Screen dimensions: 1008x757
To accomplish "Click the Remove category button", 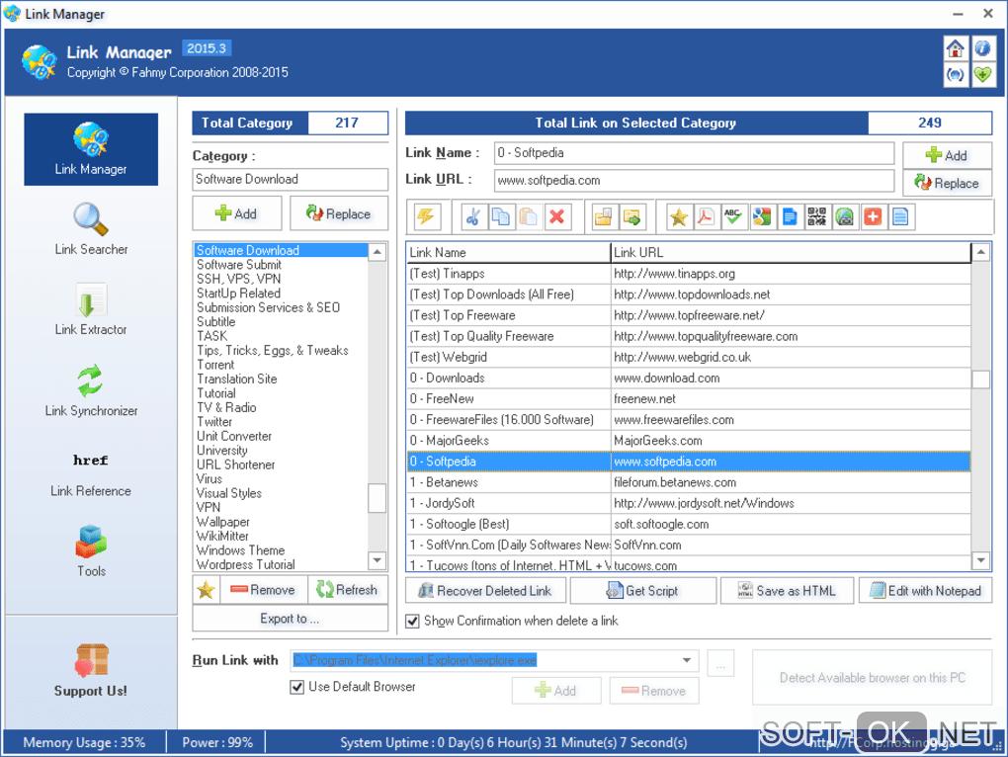I will pos(264,589).
